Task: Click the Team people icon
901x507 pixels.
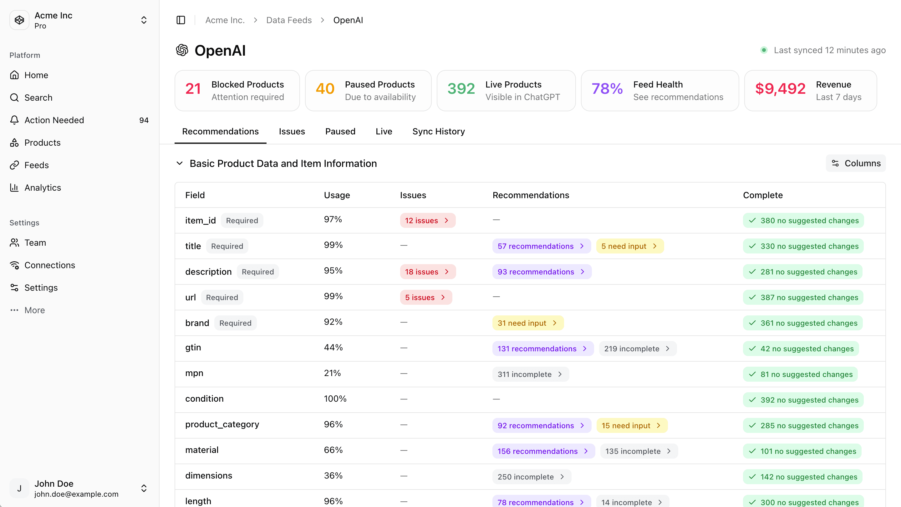Action: [x=14, y=242]
